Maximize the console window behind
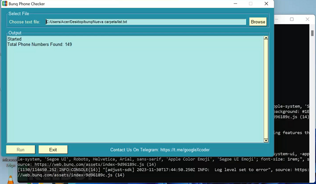Viewport: 316px width, 184px height. click(x=292, y=19)
